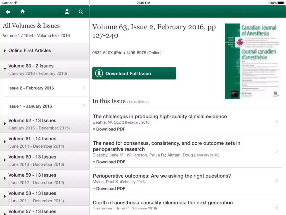Tap battery indicator in status bar
Screen dimensions: 286x215
(x=281, y=3)
